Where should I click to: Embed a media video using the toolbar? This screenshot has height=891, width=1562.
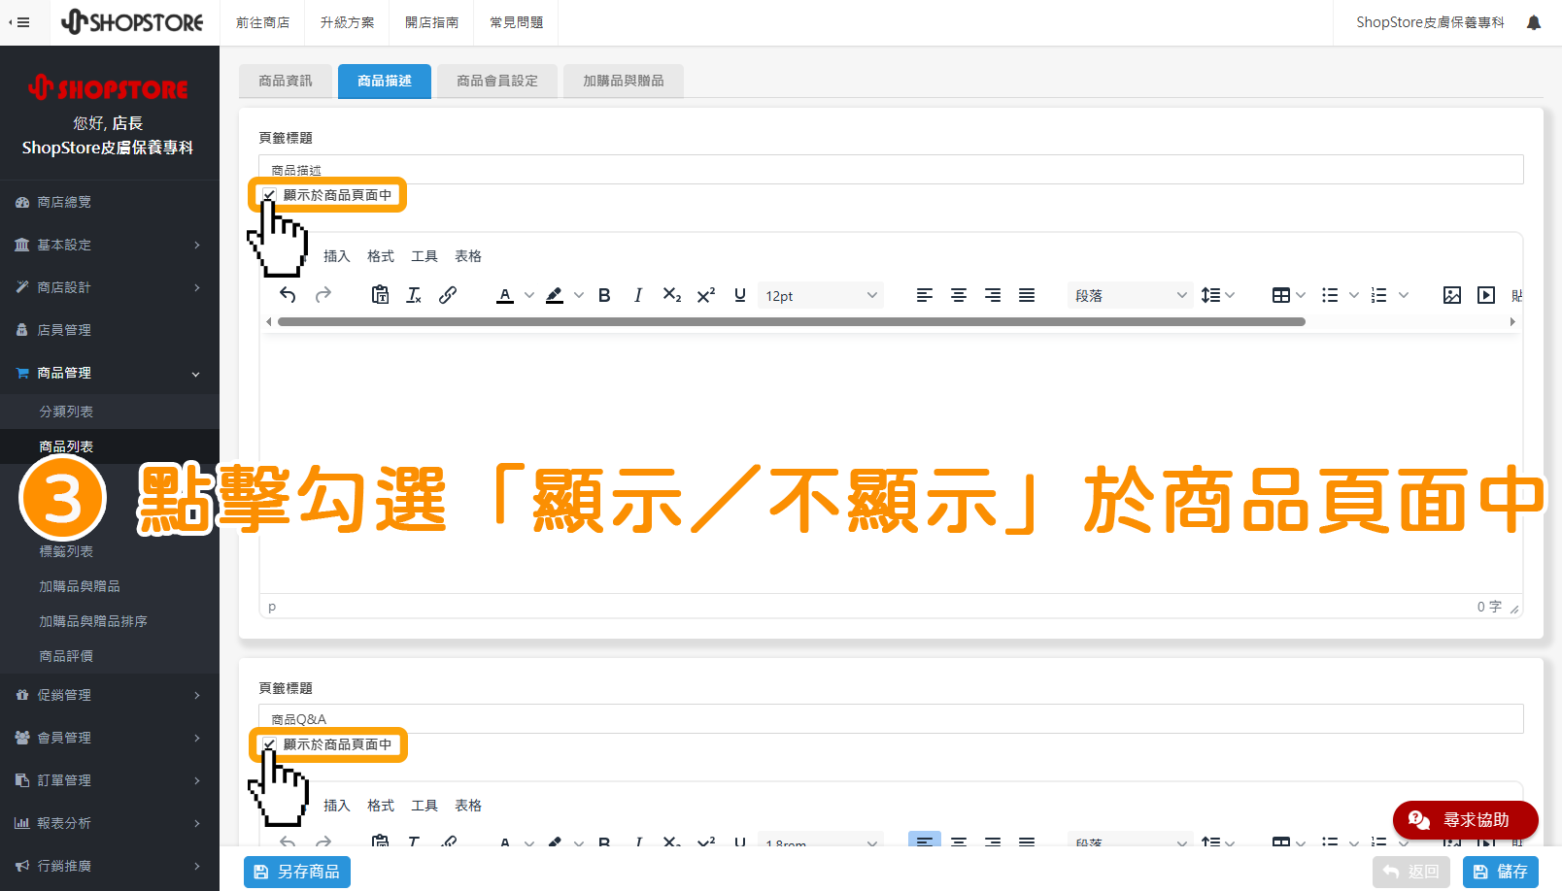(1485, 295)
